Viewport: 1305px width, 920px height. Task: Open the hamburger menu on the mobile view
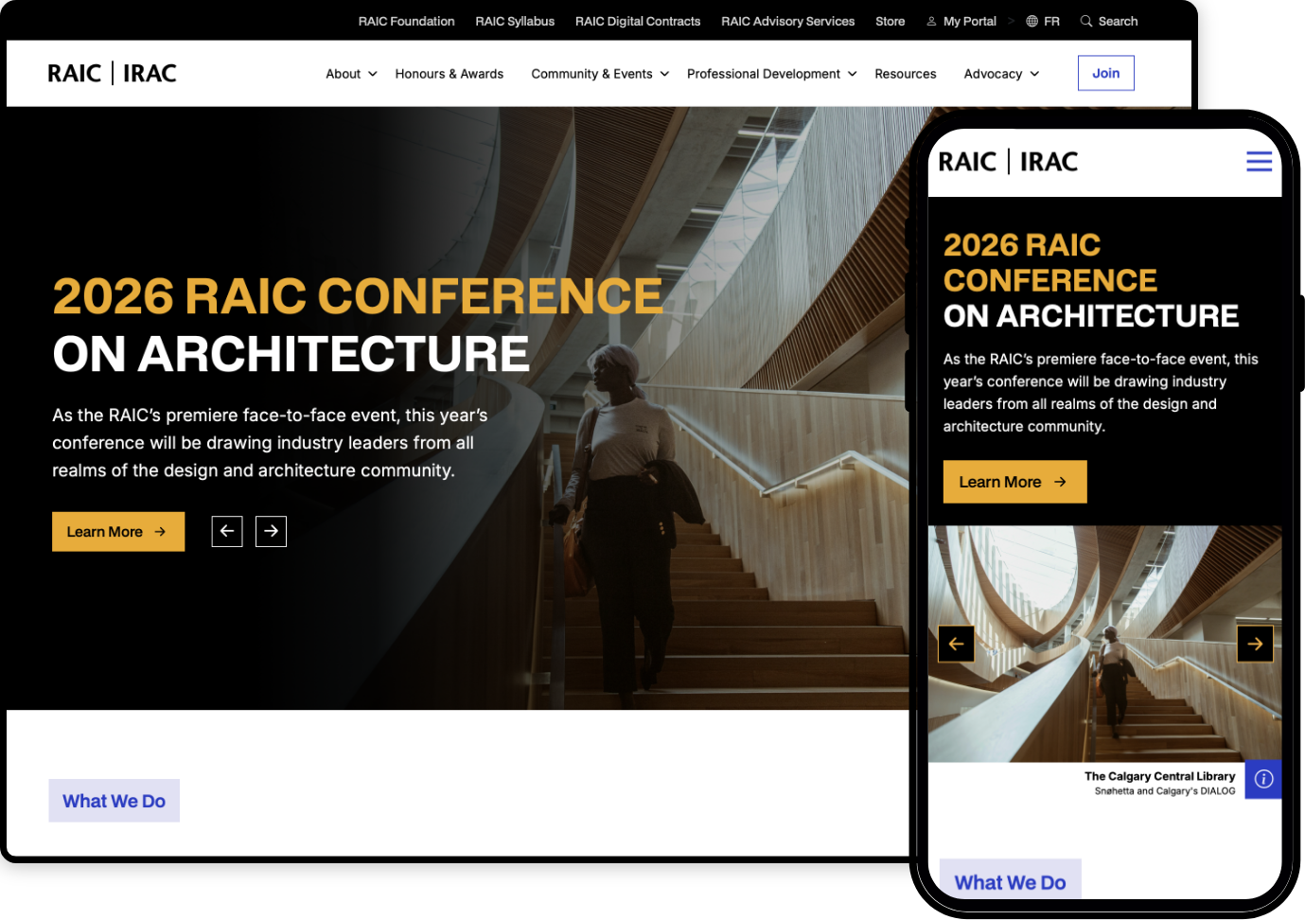(x=1259, y=161)
